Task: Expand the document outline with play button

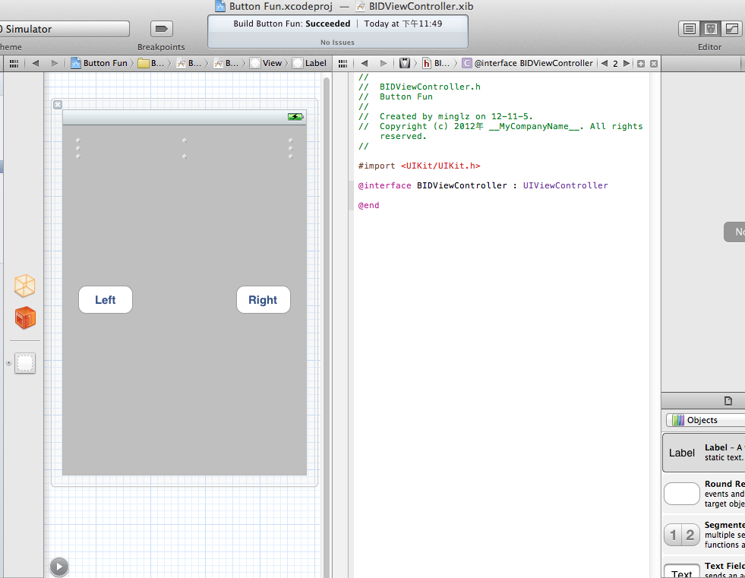Action: 59,567
